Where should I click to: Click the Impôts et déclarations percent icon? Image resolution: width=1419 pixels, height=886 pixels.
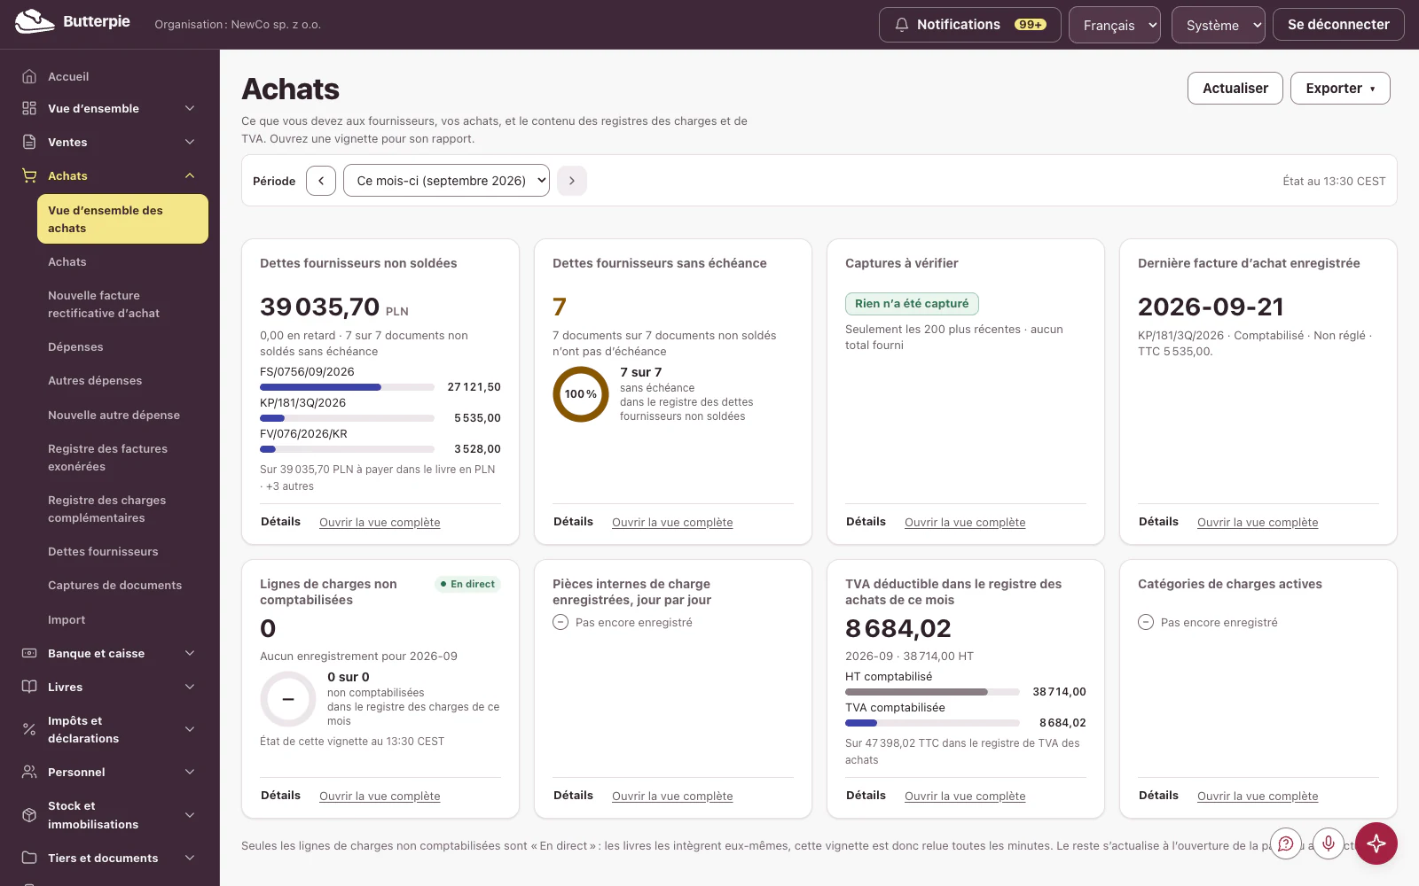[29, 729]
